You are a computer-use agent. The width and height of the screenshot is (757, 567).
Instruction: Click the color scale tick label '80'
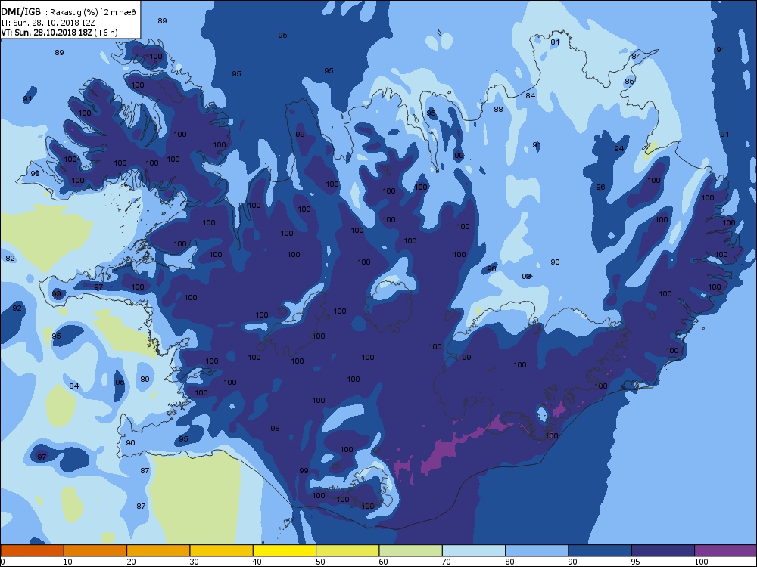tap(509, 562)
